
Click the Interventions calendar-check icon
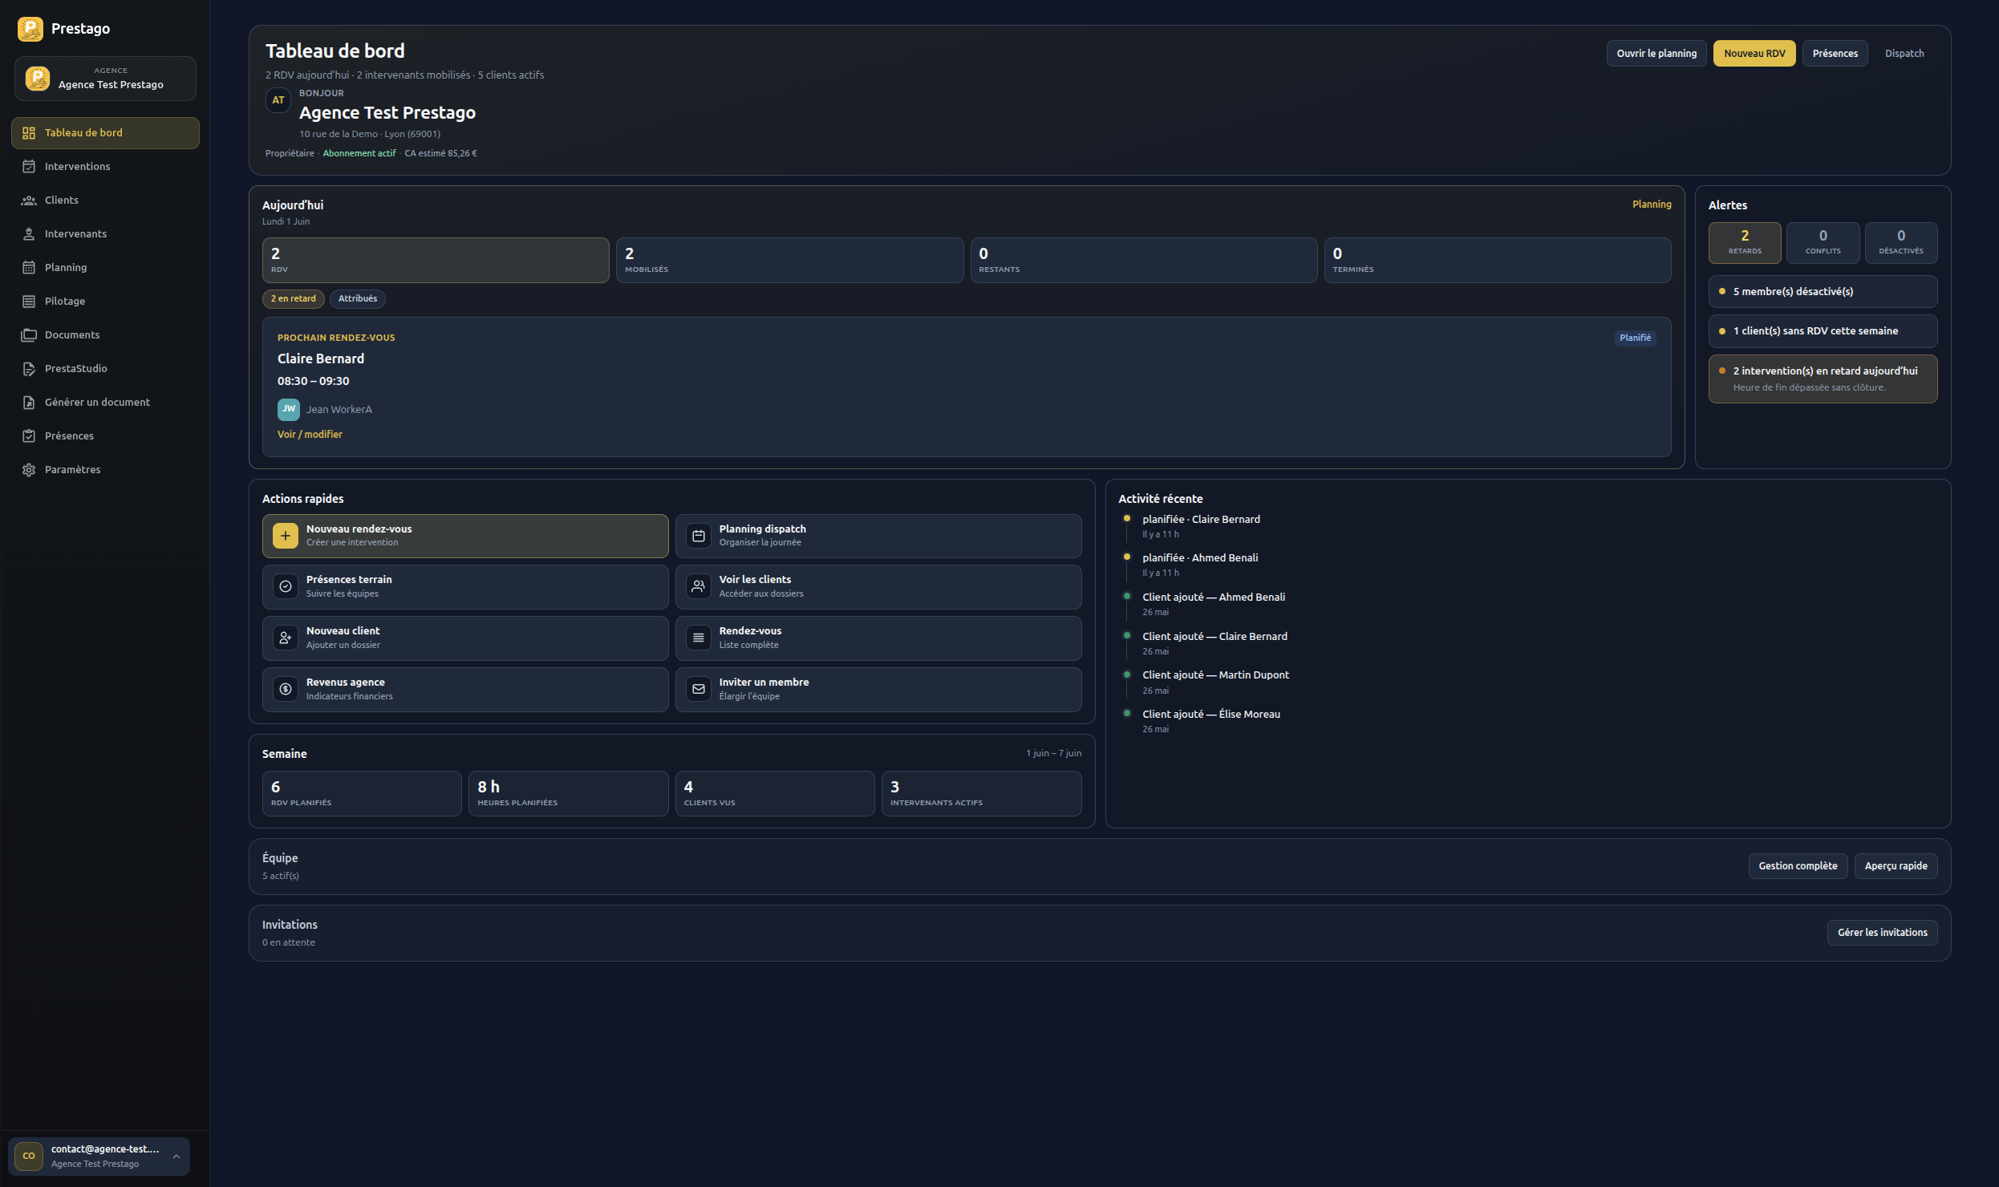pos(29,167)
